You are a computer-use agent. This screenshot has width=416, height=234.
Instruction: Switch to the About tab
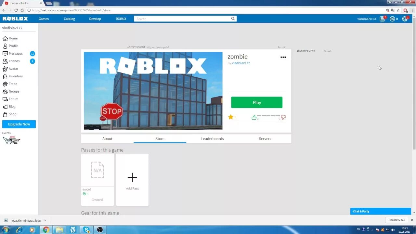click(x=107, y=138)
